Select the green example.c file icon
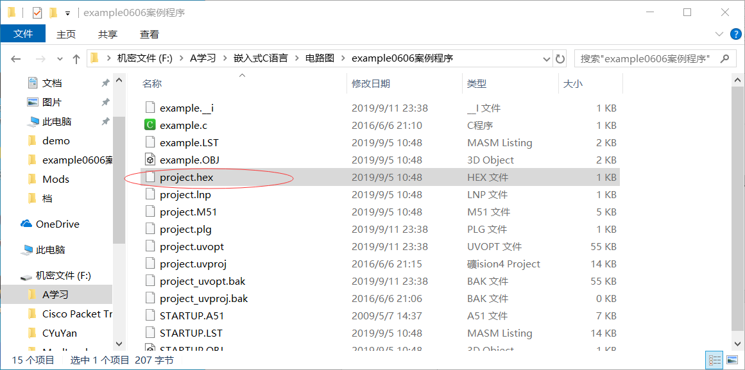 click(150, 126)
